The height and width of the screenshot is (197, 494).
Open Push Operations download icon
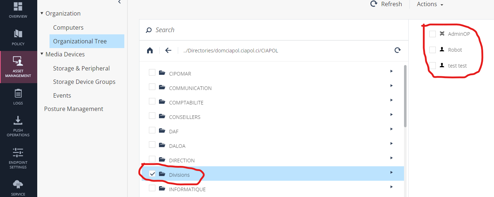click(18, 120)
